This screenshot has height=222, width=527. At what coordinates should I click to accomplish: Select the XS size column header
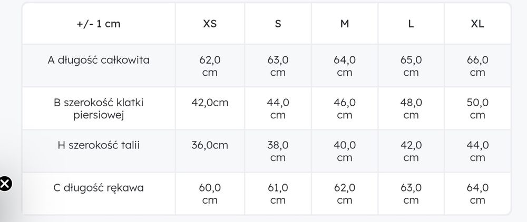point(210,24)
